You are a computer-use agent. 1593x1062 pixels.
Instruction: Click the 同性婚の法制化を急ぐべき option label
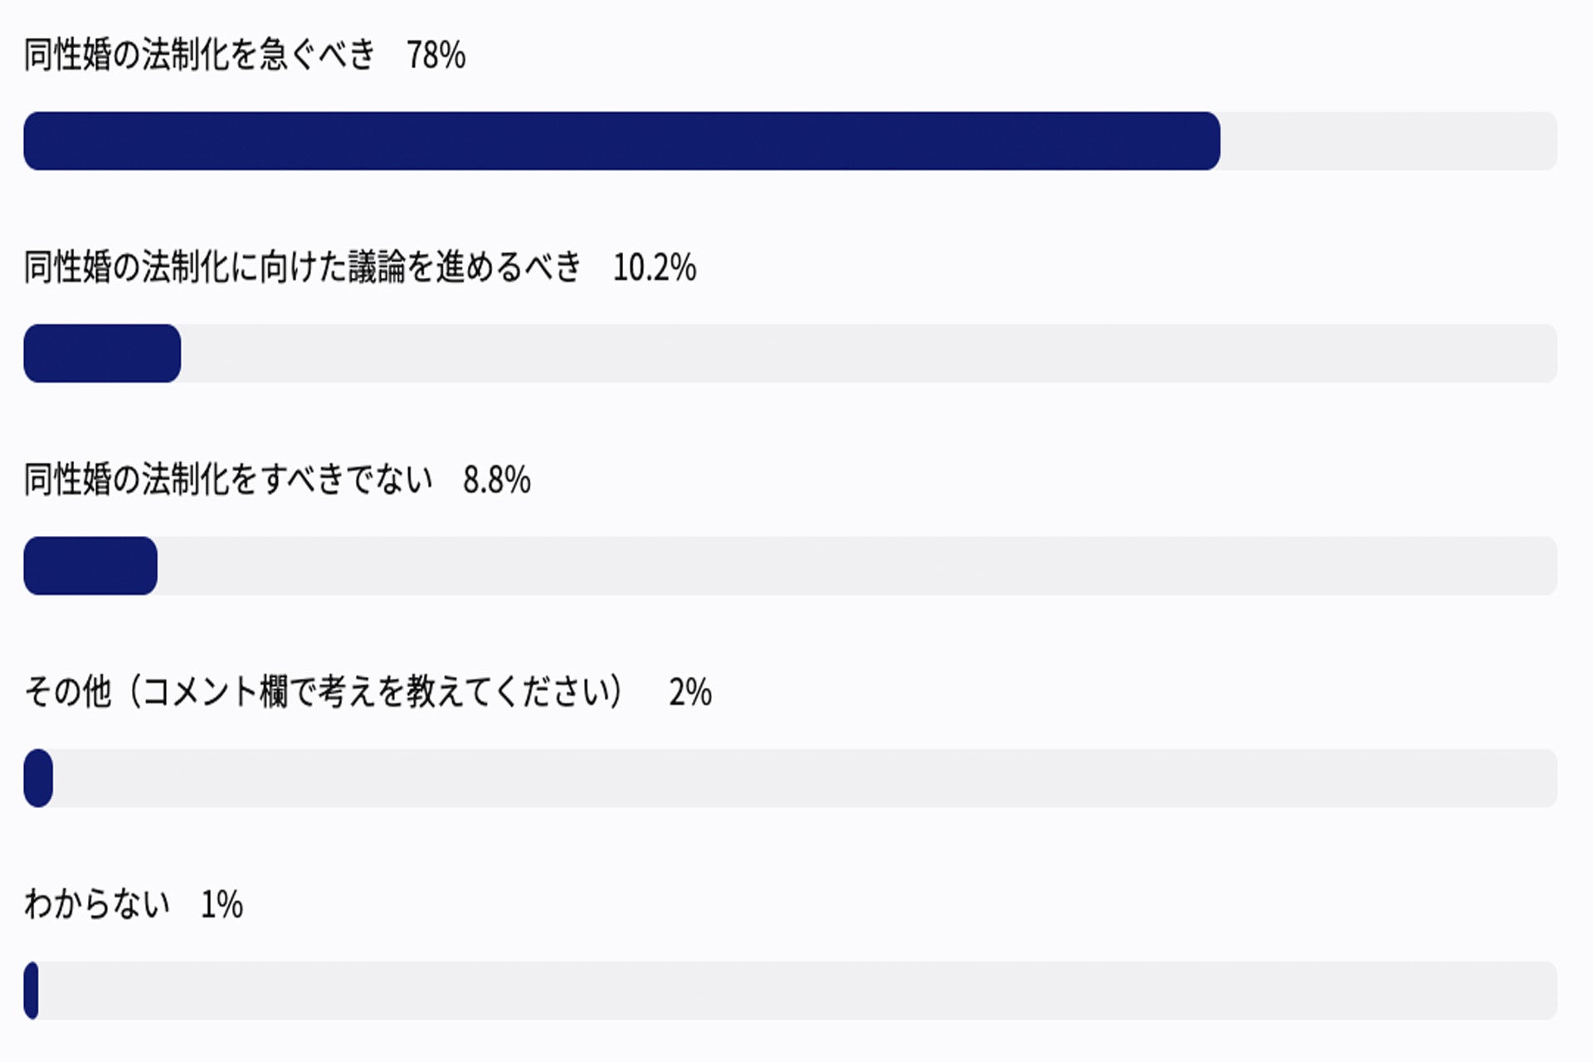point(199,56)
